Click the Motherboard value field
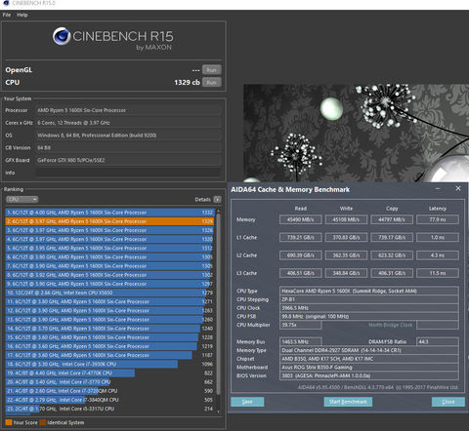Image resolution: width=469 pixels, height=431 pixels. (x=369, y=368)
